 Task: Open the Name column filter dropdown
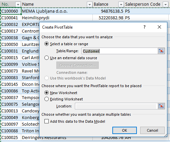tap(89, 4)
